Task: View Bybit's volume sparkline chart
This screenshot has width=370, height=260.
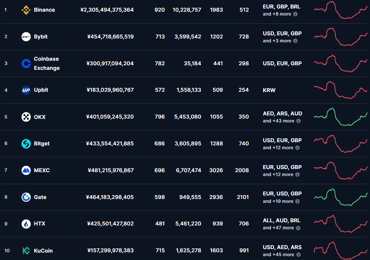Action: click(x=341, y=37)
